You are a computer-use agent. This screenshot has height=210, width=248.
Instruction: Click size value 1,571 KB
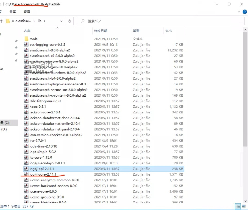point(176,174)
